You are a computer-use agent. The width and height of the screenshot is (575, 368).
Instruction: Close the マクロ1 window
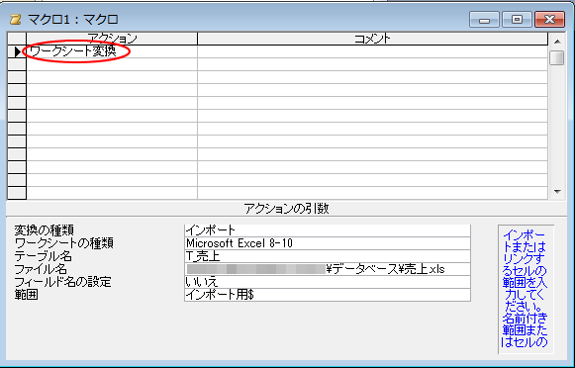(549, 20)
